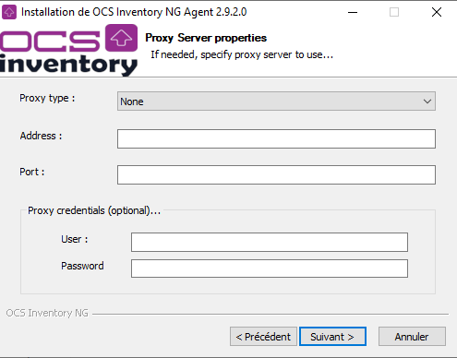The image size is (457, 358).
Task: Cancel installation with Annuler button
Action: [x=412, y=337]
